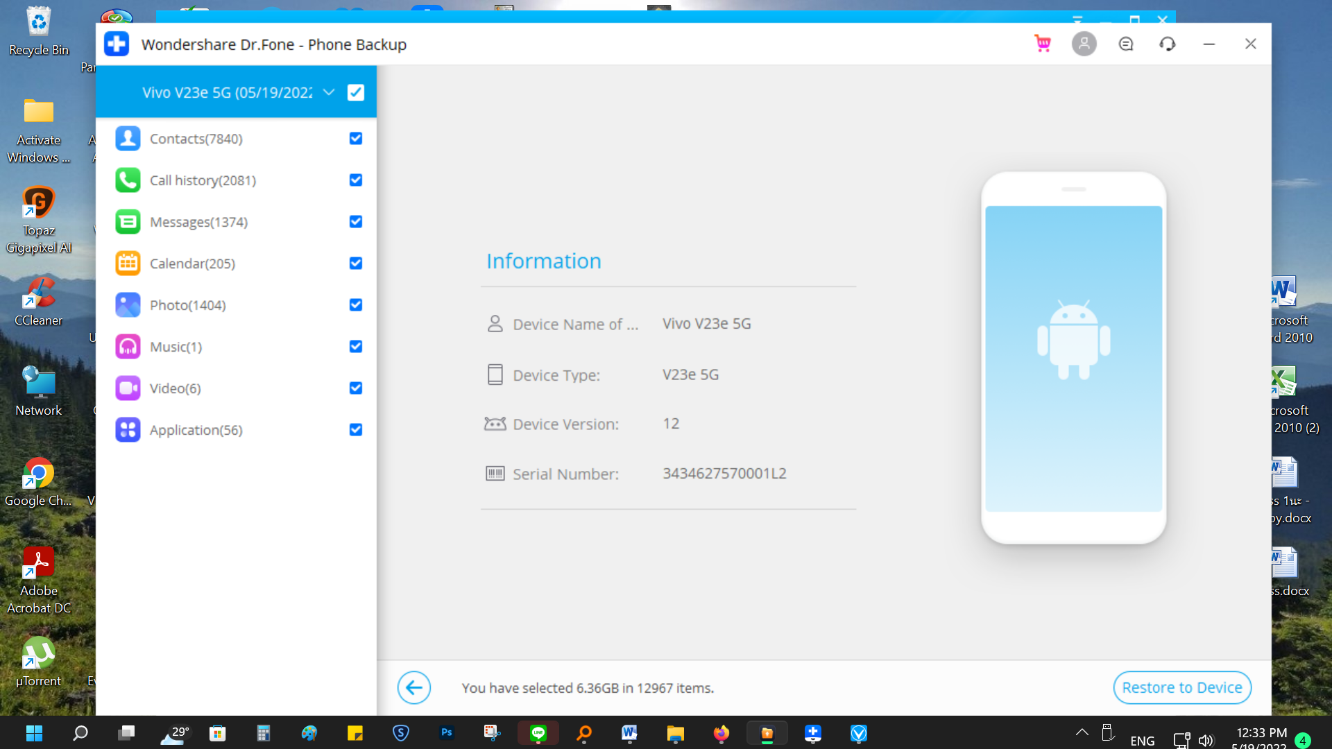The width and height of the screenshot is (1332, 749).
Task: Uncheck the Photo(1404) checkbox
Action: pyautogui.click(x=356, y=305)
